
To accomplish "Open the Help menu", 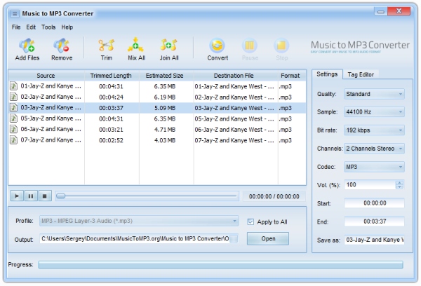I will coord(67,27).
